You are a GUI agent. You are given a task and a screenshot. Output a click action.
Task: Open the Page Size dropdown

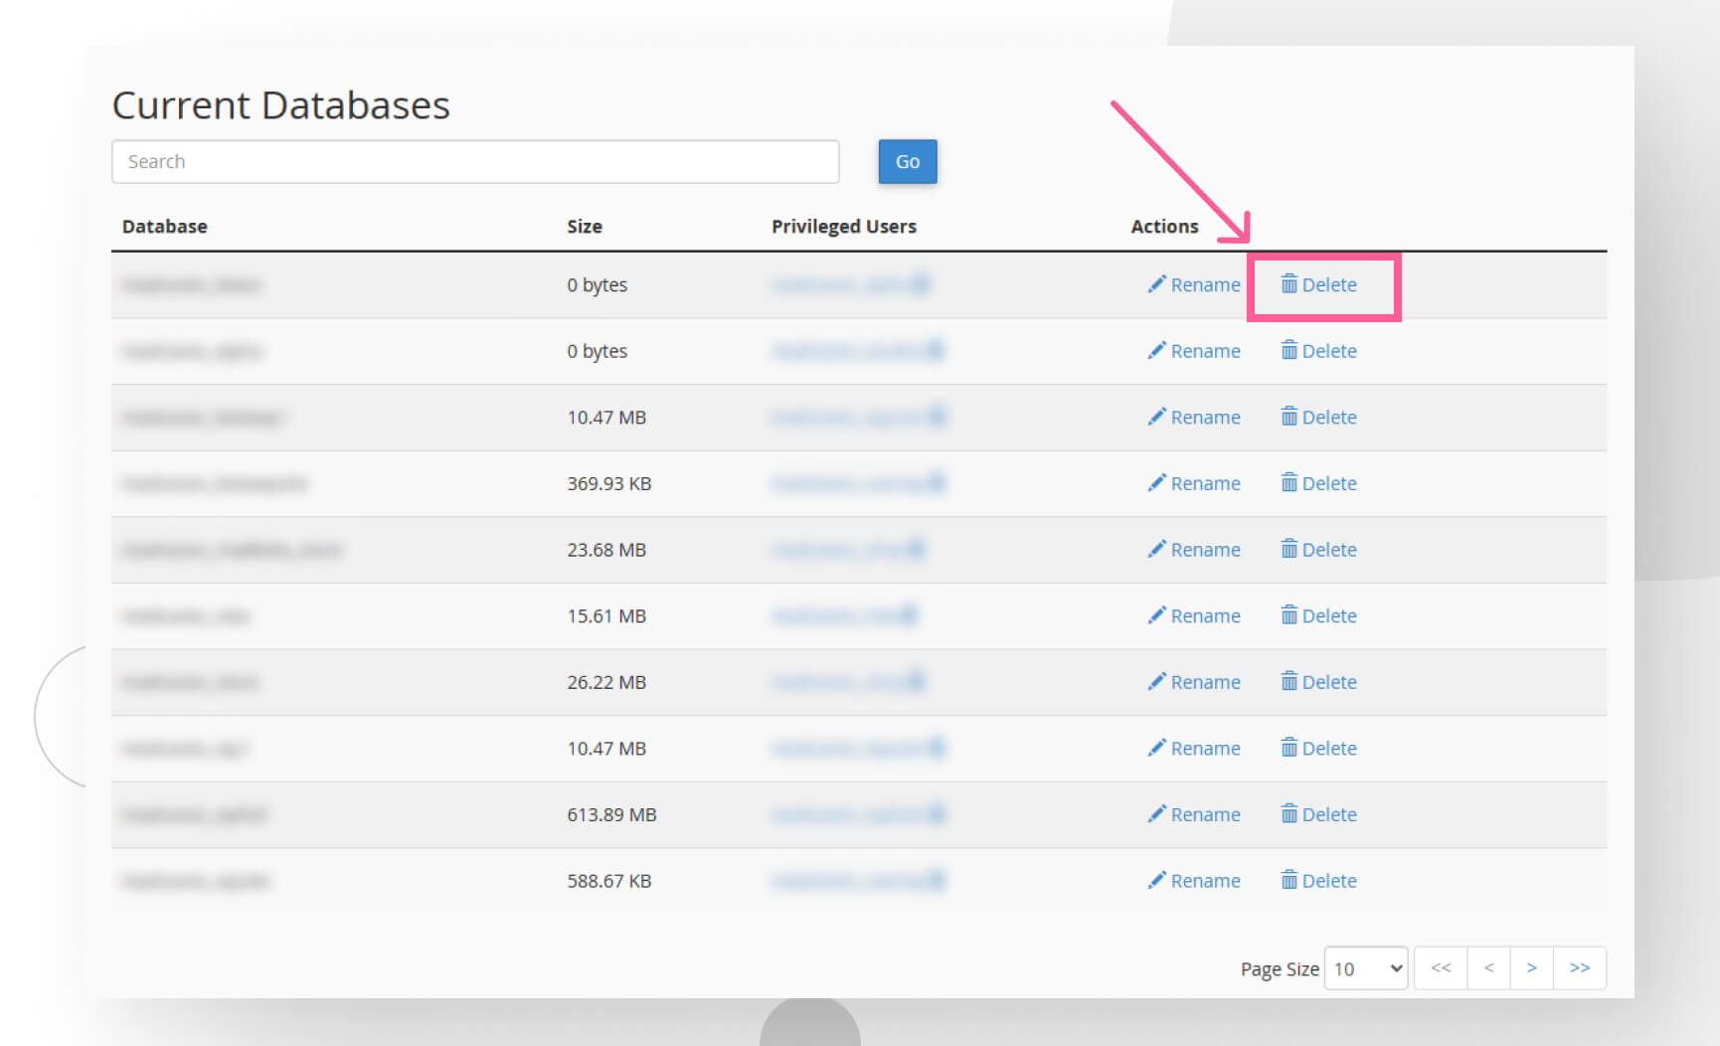click(1366, 968)
